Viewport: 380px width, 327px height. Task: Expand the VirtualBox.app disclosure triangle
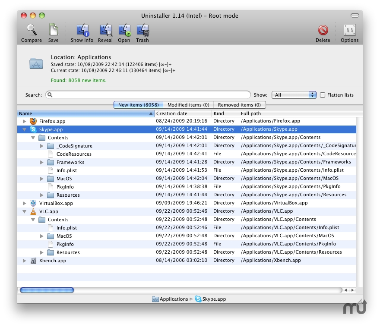(25, 203)
